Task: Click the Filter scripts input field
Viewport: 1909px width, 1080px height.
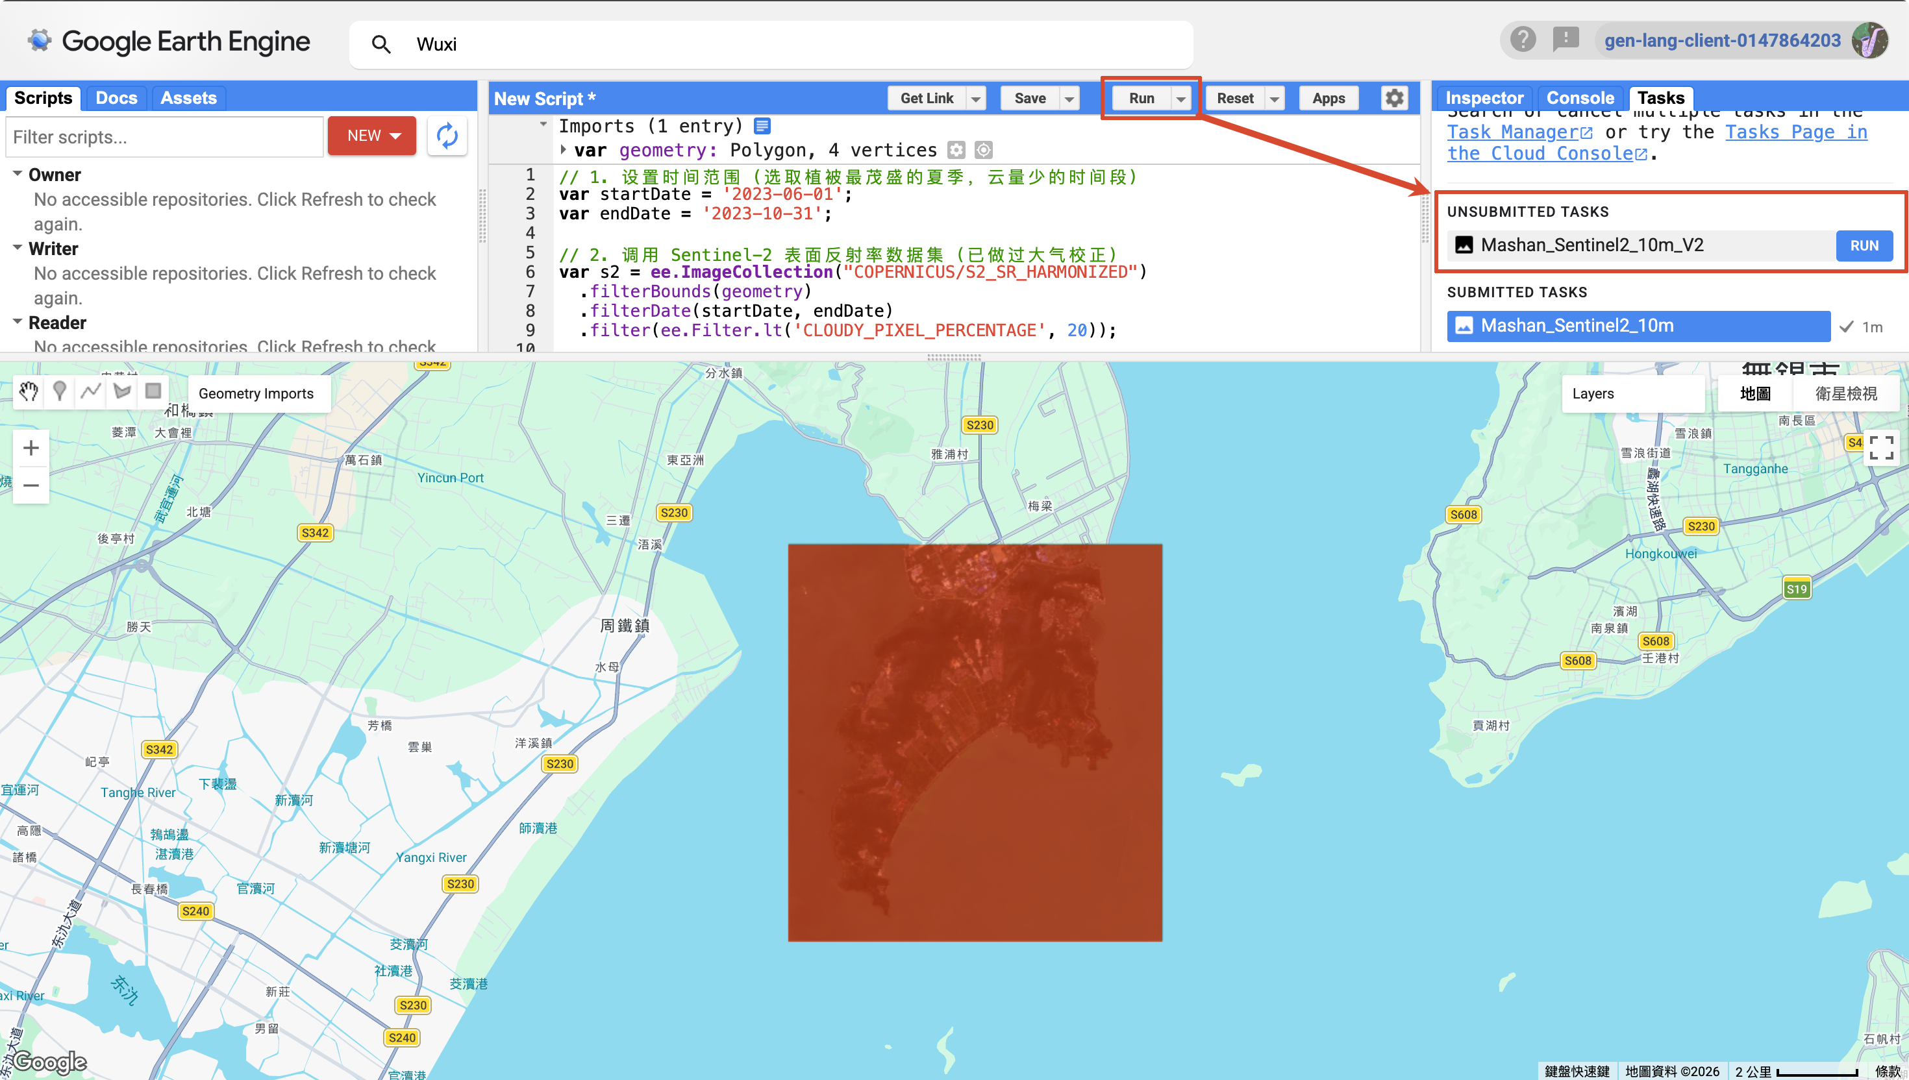Action: coord(165,136)
